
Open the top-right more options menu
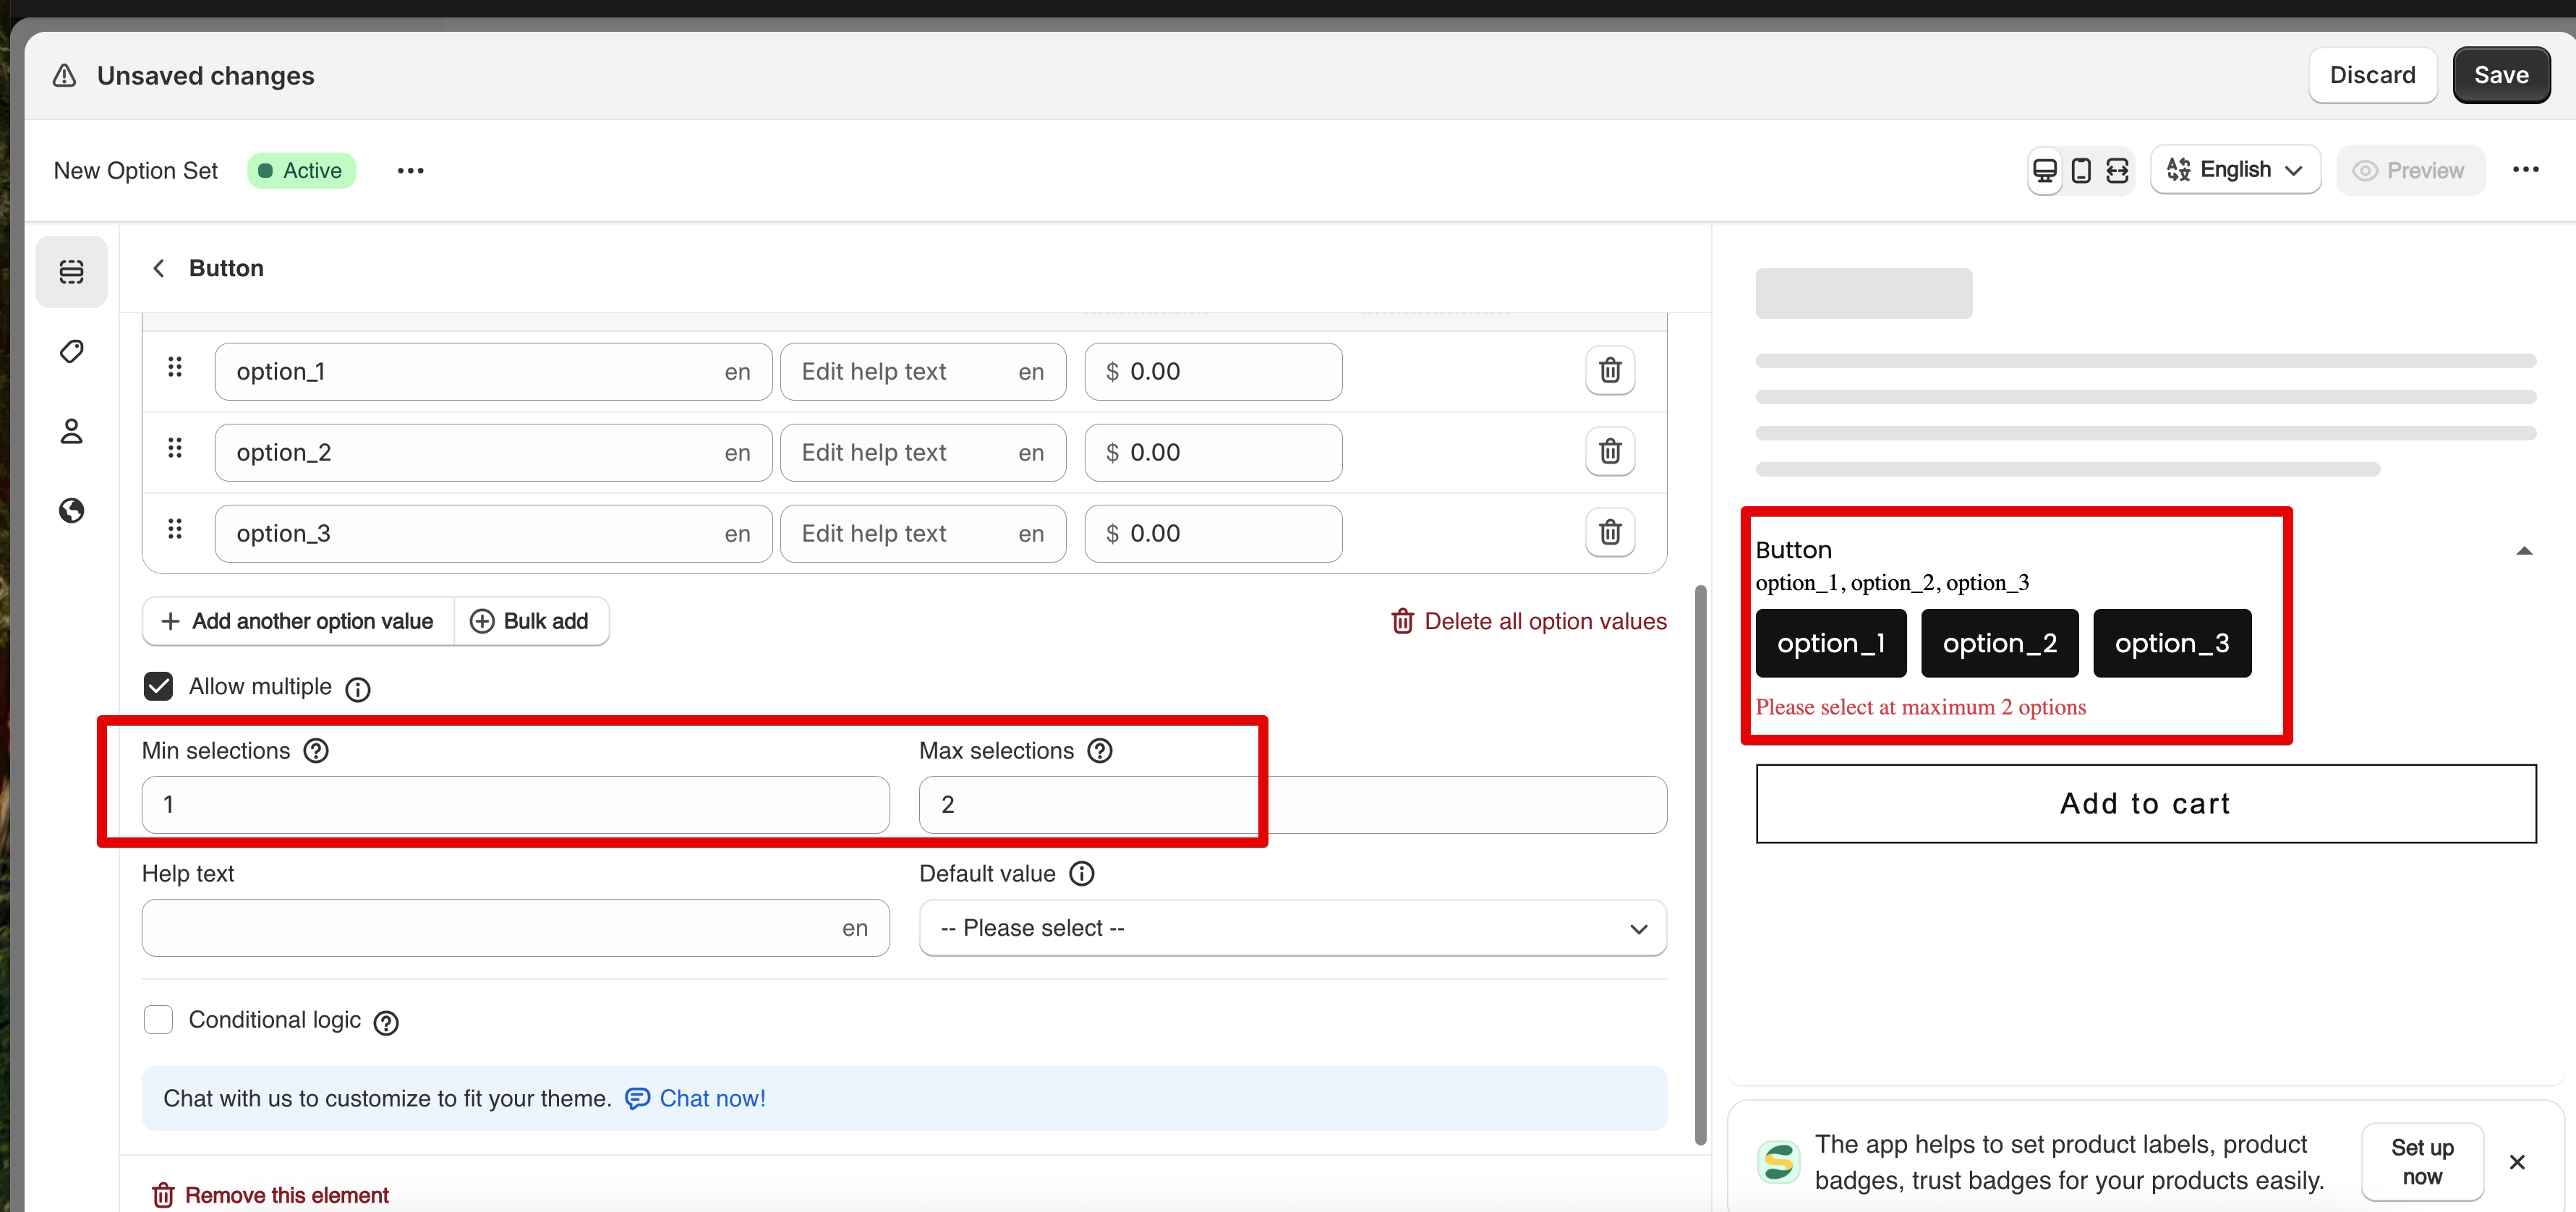[2525, 170]
